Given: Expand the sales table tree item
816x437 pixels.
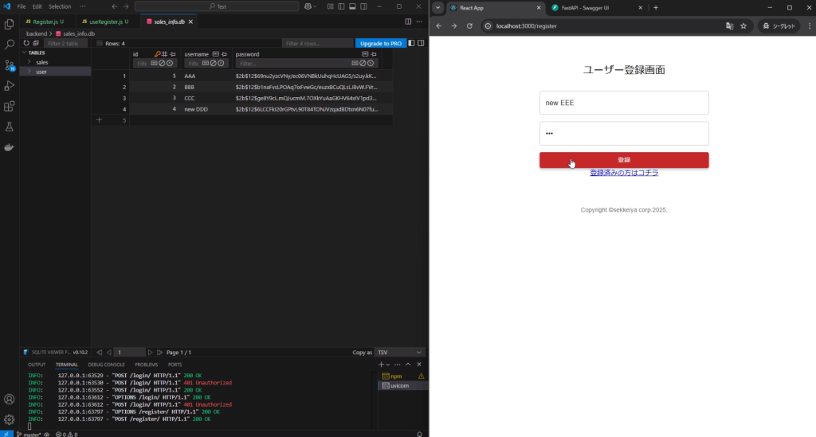Looking at the screenshot, I should (30, 62).
